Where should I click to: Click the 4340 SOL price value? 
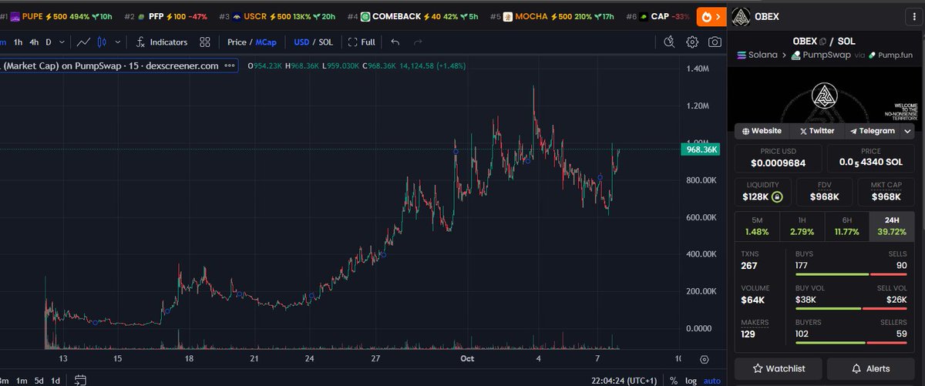[870, 163]
